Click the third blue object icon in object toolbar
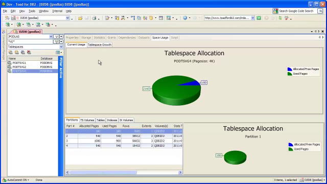This screenshot has width=327, height=184. coord(22,52)
